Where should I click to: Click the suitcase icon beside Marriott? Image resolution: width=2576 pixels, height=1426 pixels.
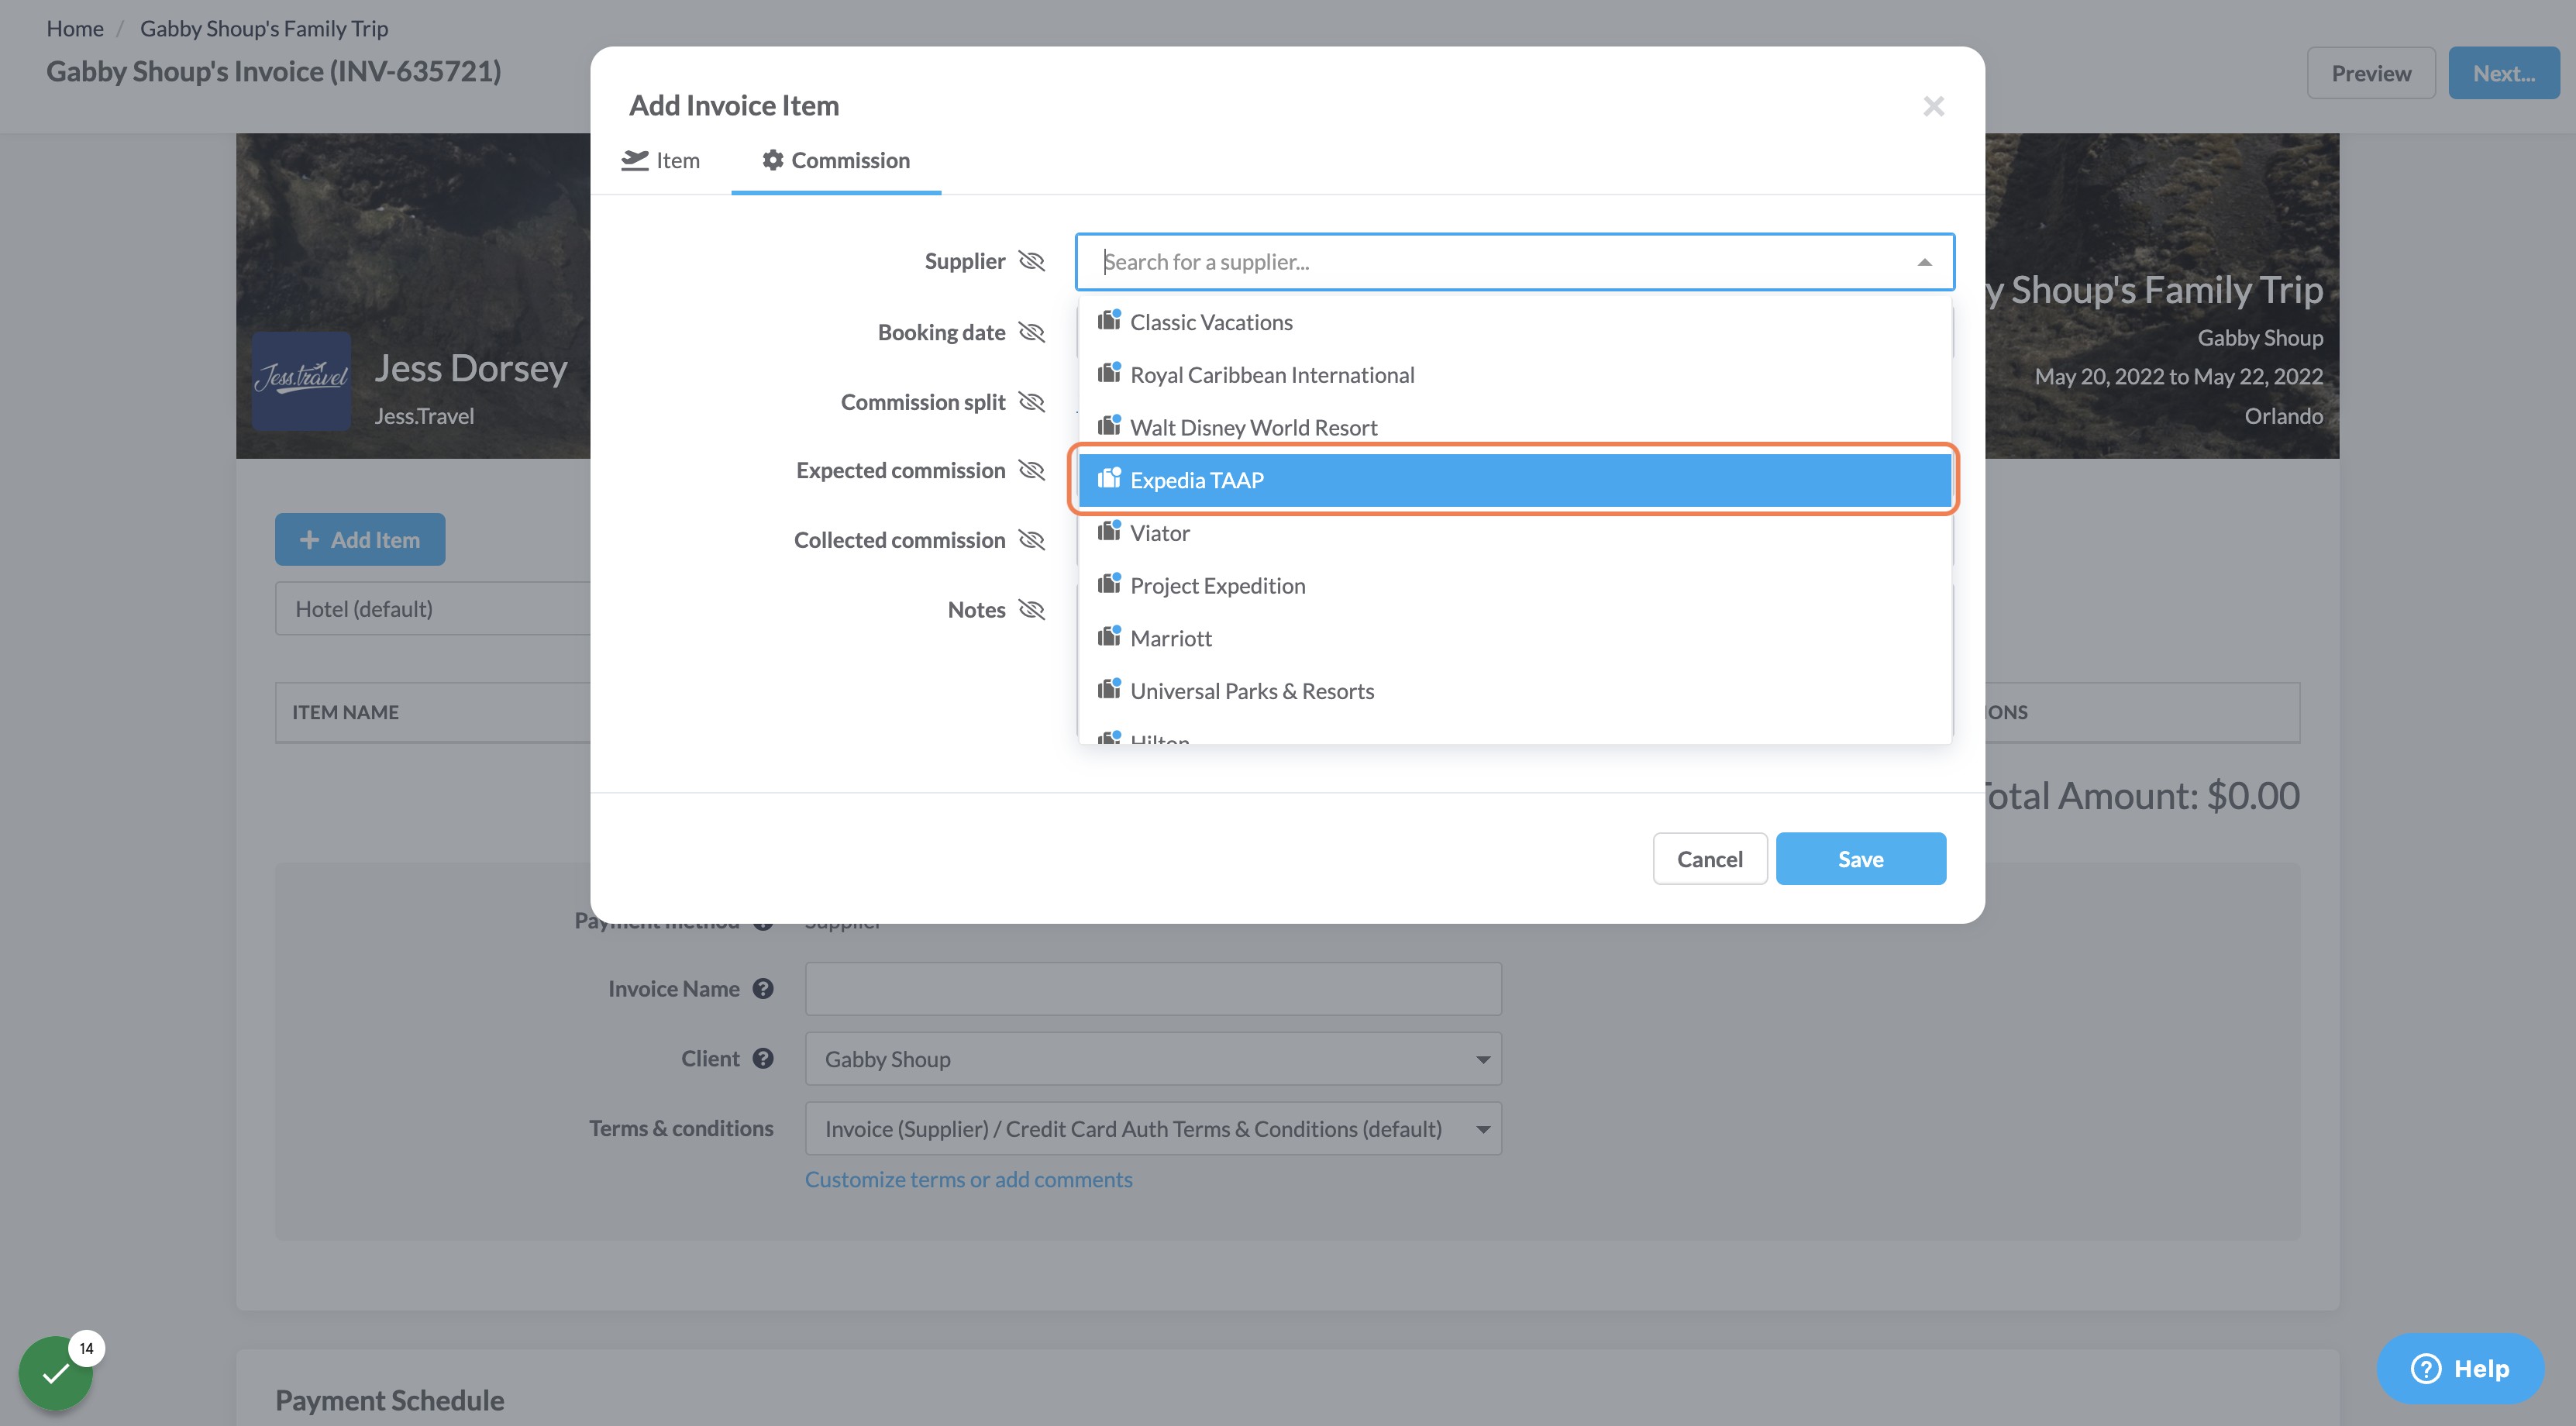1109,636
